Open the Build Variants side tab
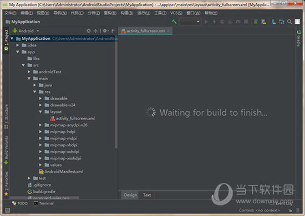 [x=6, y=150]
